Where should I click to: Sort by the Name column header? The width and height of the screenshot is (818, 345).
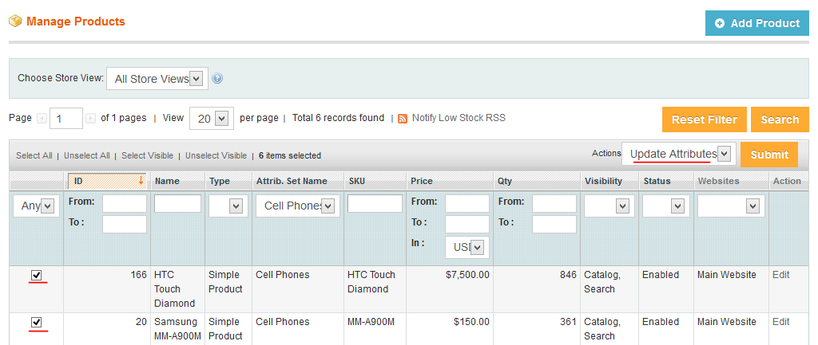[167, 181]
